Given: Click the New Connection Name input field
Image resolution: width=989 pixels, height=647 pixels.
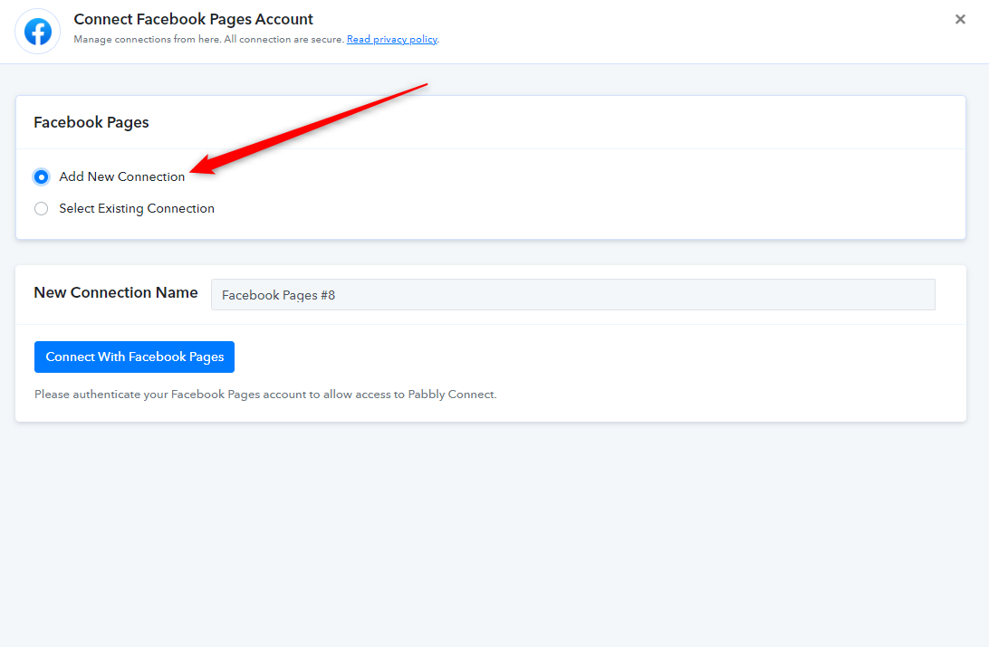Looking at the screenshot, I should pos(572,295).
